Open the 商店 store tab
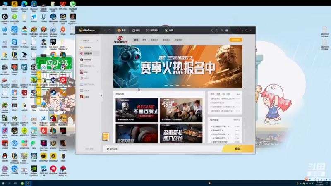The width and height of the screenshot is (331, 186). tap(136, 30)
